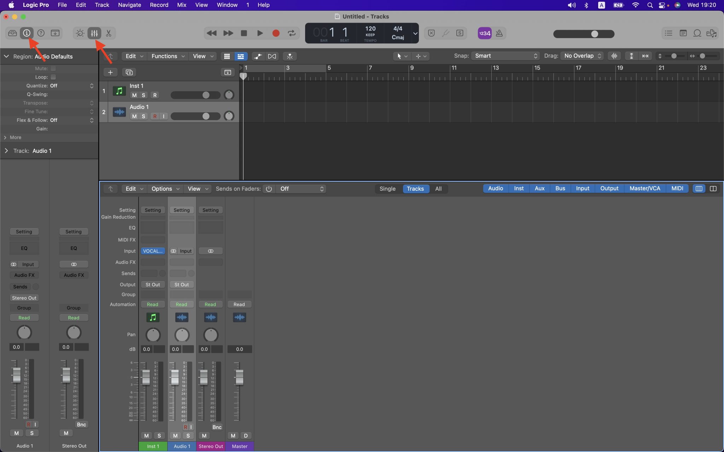Open the Track menu
The height and width of the screenshot is (452, 724).
(x=102, y=5)
